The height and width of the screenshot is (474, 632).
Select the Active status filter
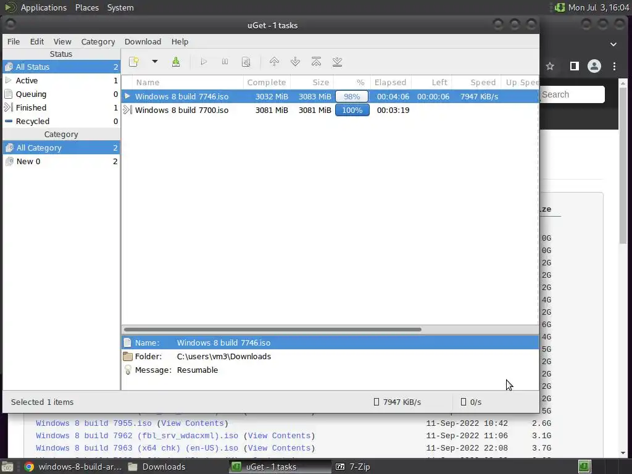61,81
